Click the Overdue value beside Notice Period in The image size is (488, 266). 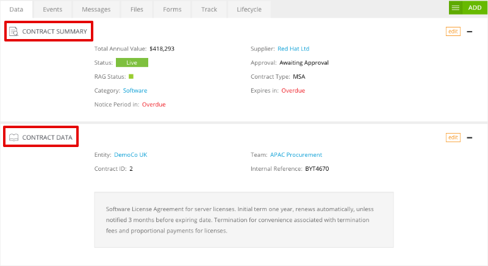tap(154, 104)
